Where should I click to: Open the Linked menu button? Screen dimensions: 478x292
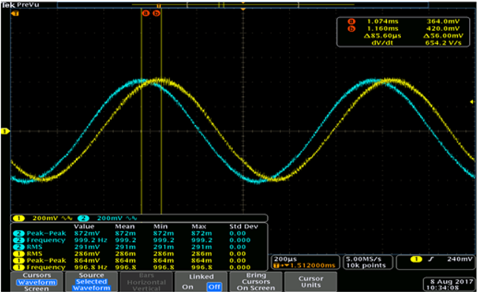pos(201,282)
